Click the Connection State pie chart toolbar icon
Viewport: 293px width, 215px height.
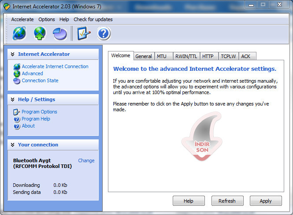pyautogui.click(x=60, y=34)
